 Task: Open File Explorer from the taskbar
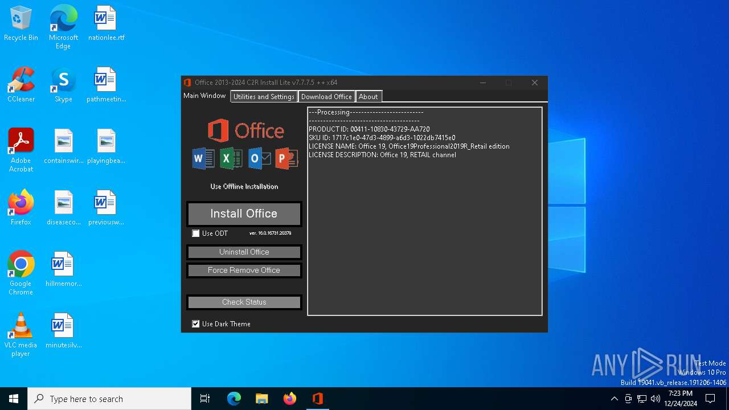pos(262,399)
